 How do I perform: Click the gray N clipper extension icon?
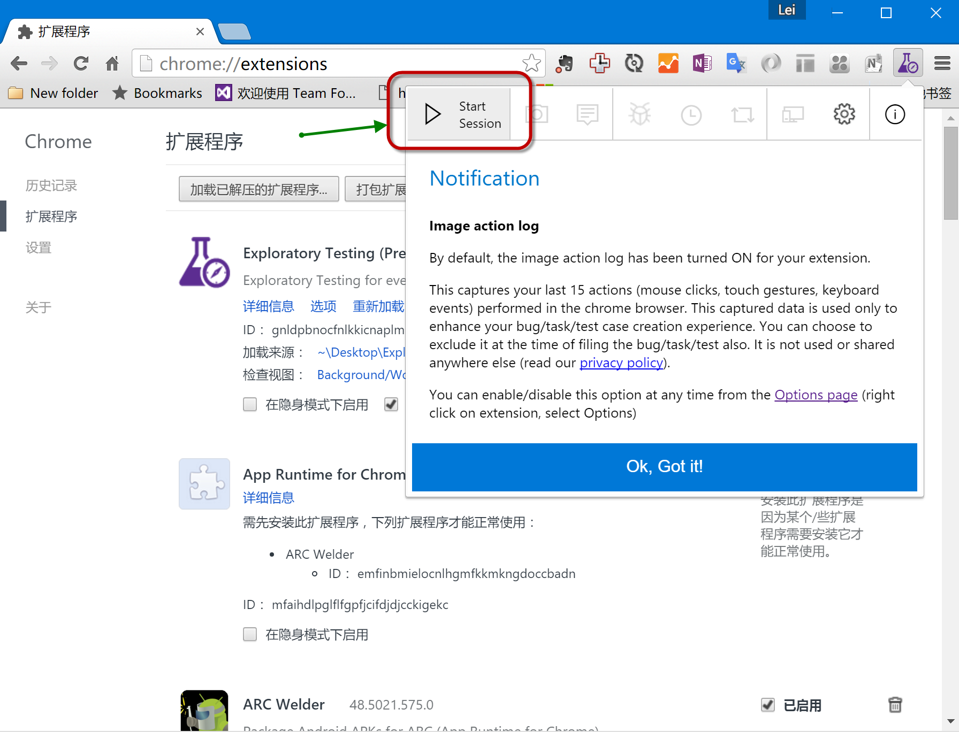[873, 64]
